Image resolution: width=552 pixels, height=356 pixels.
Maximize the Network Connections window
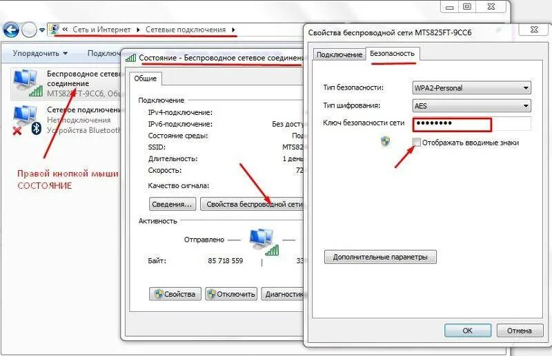click(467, 7)
